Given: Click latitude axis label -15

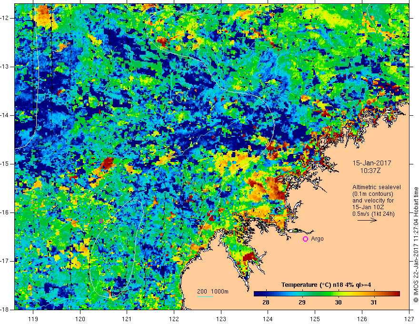Looking at the screenshot, I should 5,164.
